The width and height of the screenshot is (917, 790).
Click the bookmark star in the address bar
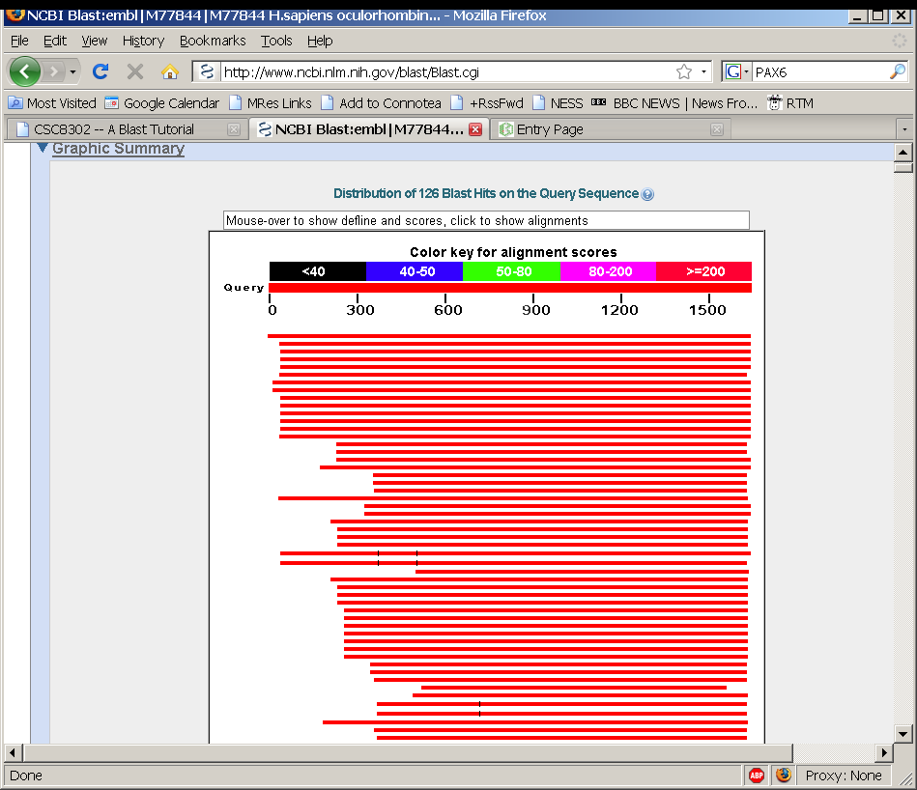click(x=684, y=71)
